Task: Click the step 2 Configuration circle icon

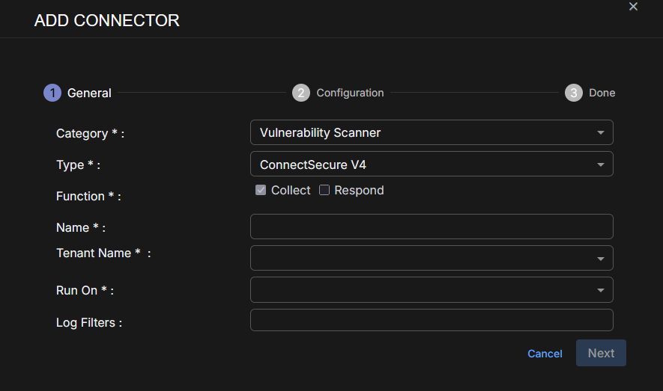Action: click(x=301, y=93)
